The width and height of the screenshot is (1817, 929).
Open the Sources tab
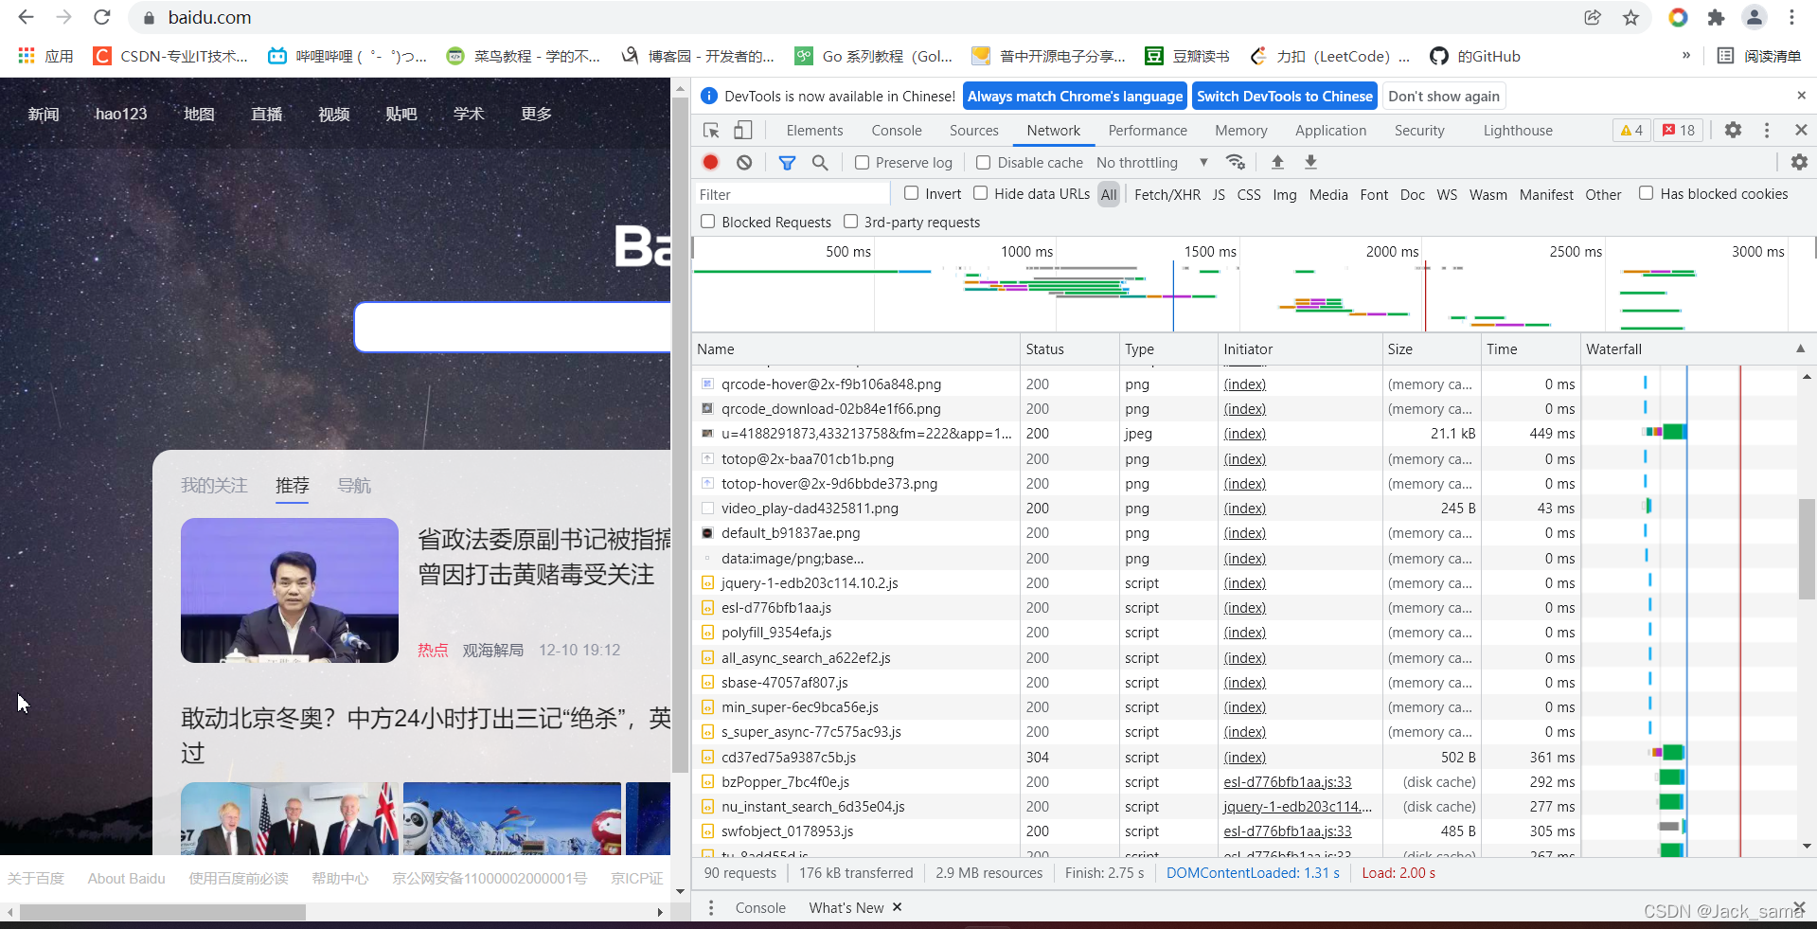point(974,131)
